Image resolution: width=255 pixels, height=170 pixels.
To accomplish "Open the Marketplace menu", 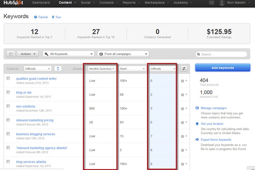I will [x=157, y=3].
